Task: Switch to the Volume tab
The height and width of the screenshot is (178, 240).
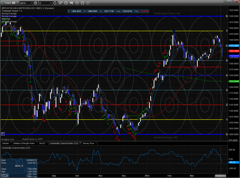Action: click(5, 143)
